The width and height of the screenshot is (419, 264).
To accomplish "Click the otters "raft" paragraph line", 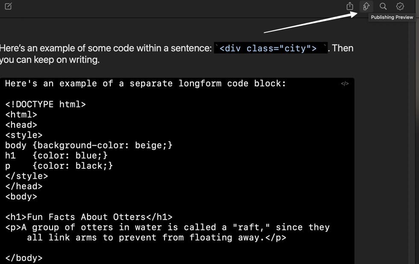I will pos(167,227).
